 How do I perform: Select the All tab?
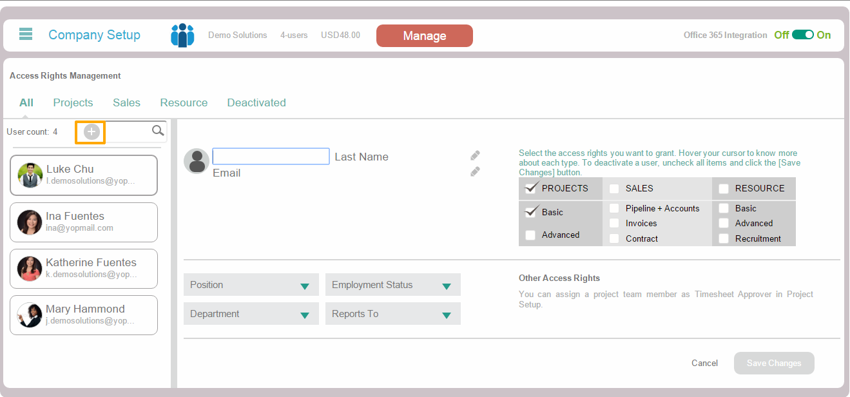pyautogui.click(x=26, y=102)
